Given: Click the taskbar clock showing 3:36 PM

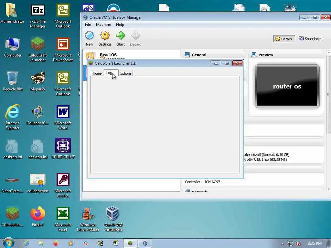Looking at the screenshot, I should 315,243.
